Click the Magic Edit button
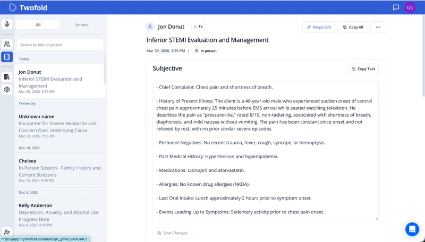This screenshot has height=242, width=425. 319,27
